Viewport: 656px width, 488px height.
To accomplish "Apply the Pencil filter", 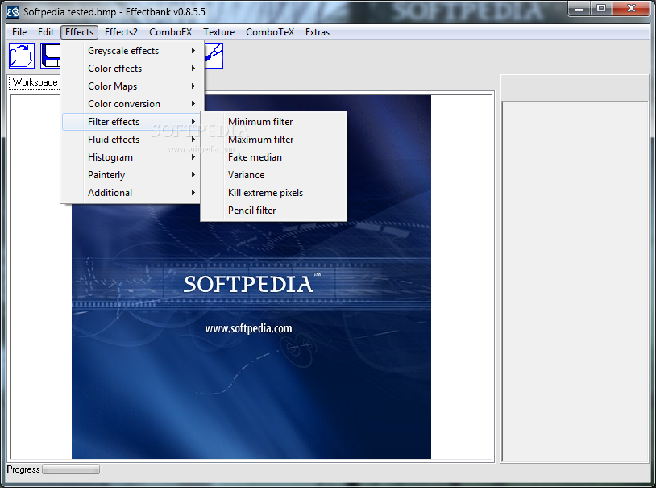I will click(x=274, y=211).
